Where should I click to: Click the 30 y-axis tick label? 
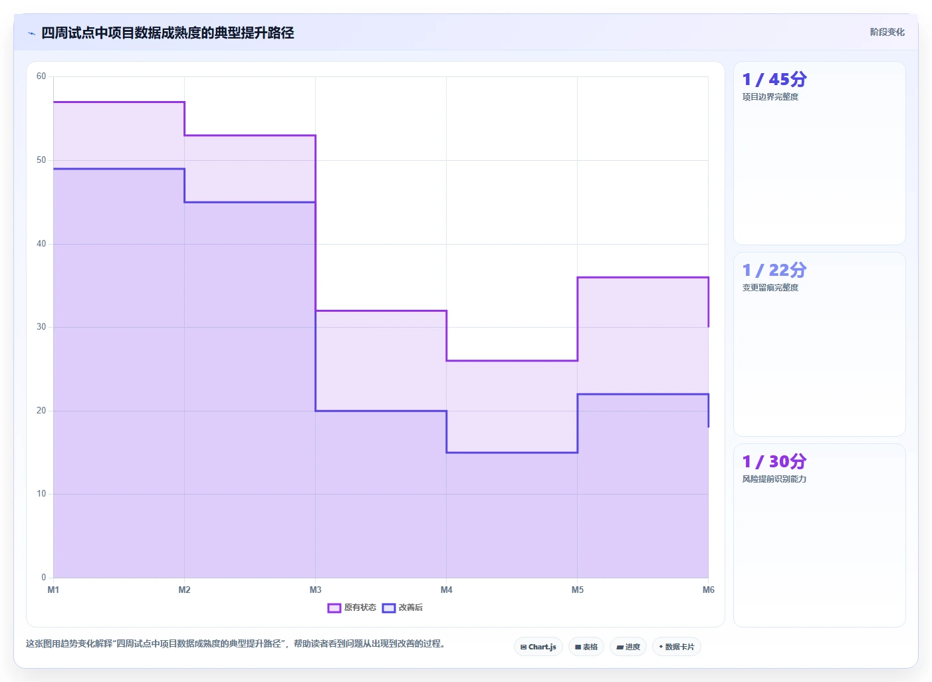41,327
